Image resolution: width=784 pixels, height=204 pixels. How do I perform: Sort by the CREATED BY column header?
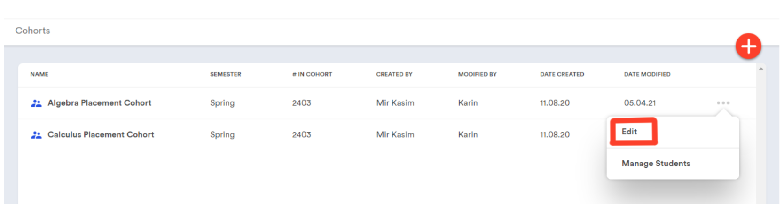pyautogui.click(x=394, y=74)
